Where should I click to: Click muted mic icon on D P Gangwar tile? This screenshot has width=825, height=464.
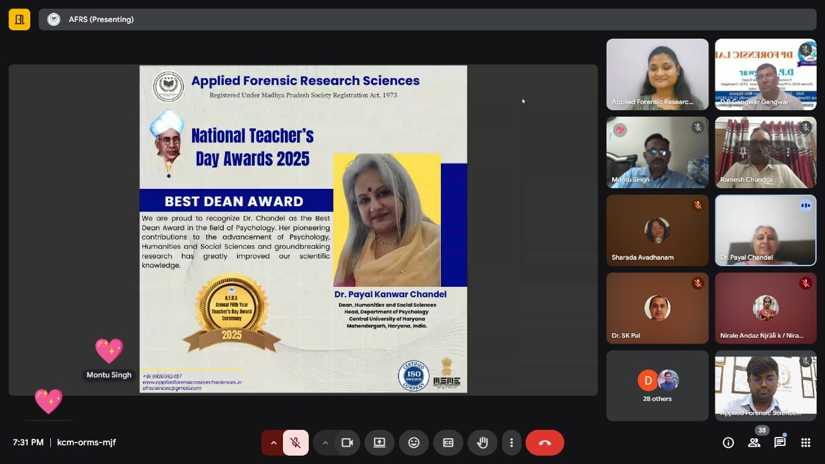(x=806, y=50)
